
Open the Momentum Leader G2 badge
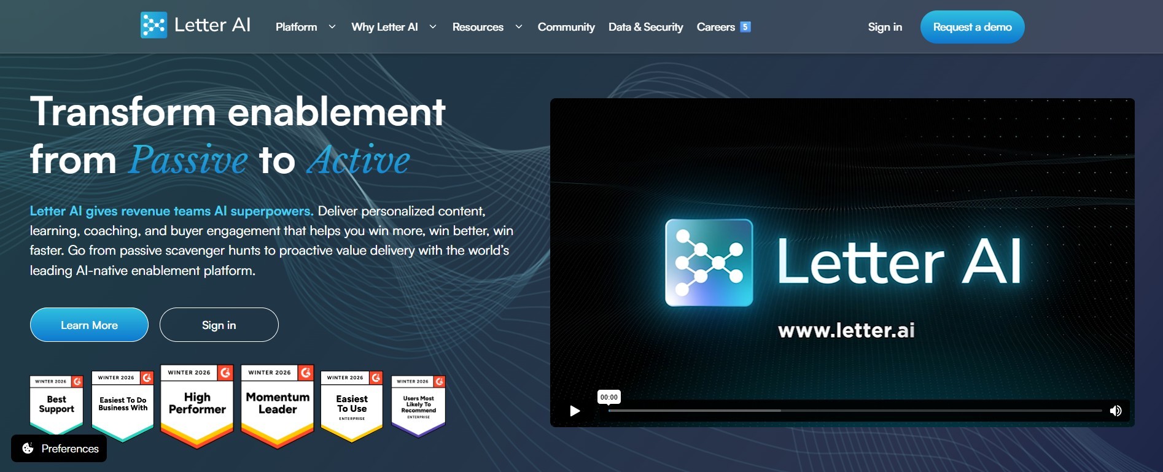coord(278,406)
